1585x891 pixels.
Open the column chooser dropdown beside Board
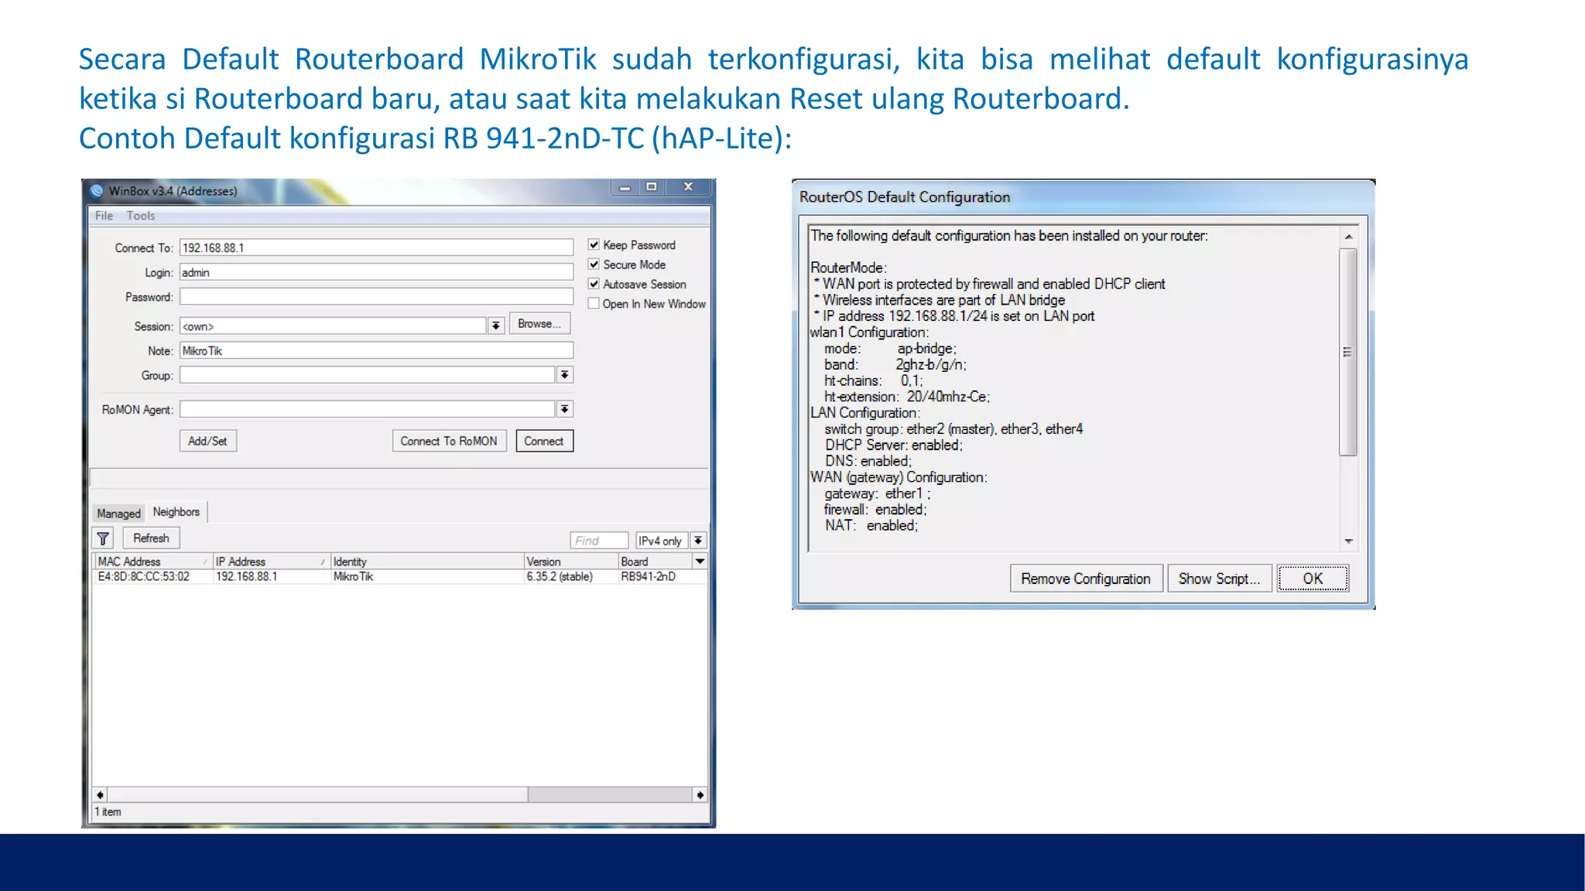[700, 562]
